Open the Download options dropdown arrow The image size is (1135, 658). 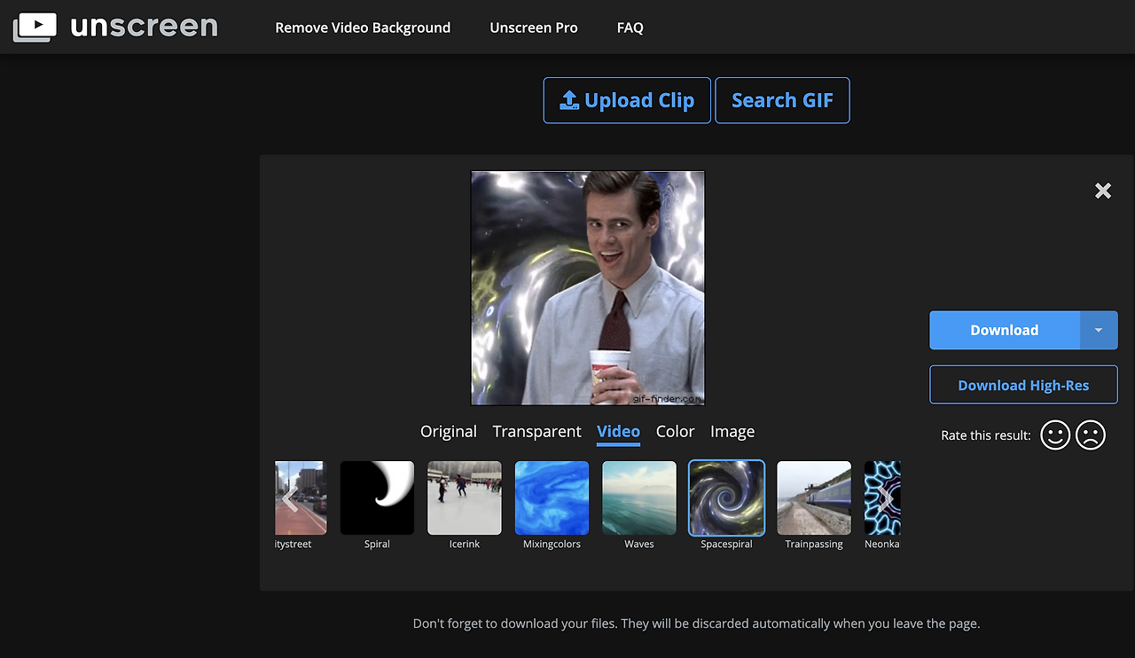click(x=1099, y=330)
